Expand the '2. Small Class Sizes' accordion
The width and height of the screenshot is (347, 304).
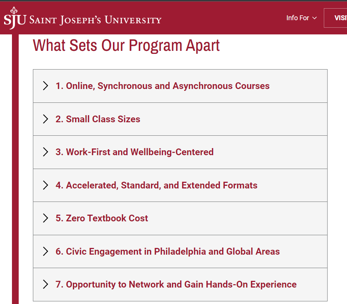[180, 119]
